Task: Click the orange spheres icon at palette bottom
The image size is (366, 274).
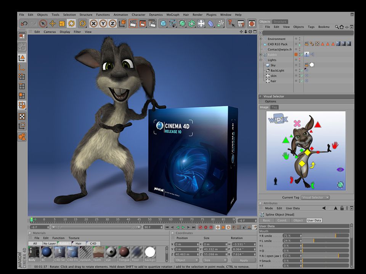Action: coord(22,137)
